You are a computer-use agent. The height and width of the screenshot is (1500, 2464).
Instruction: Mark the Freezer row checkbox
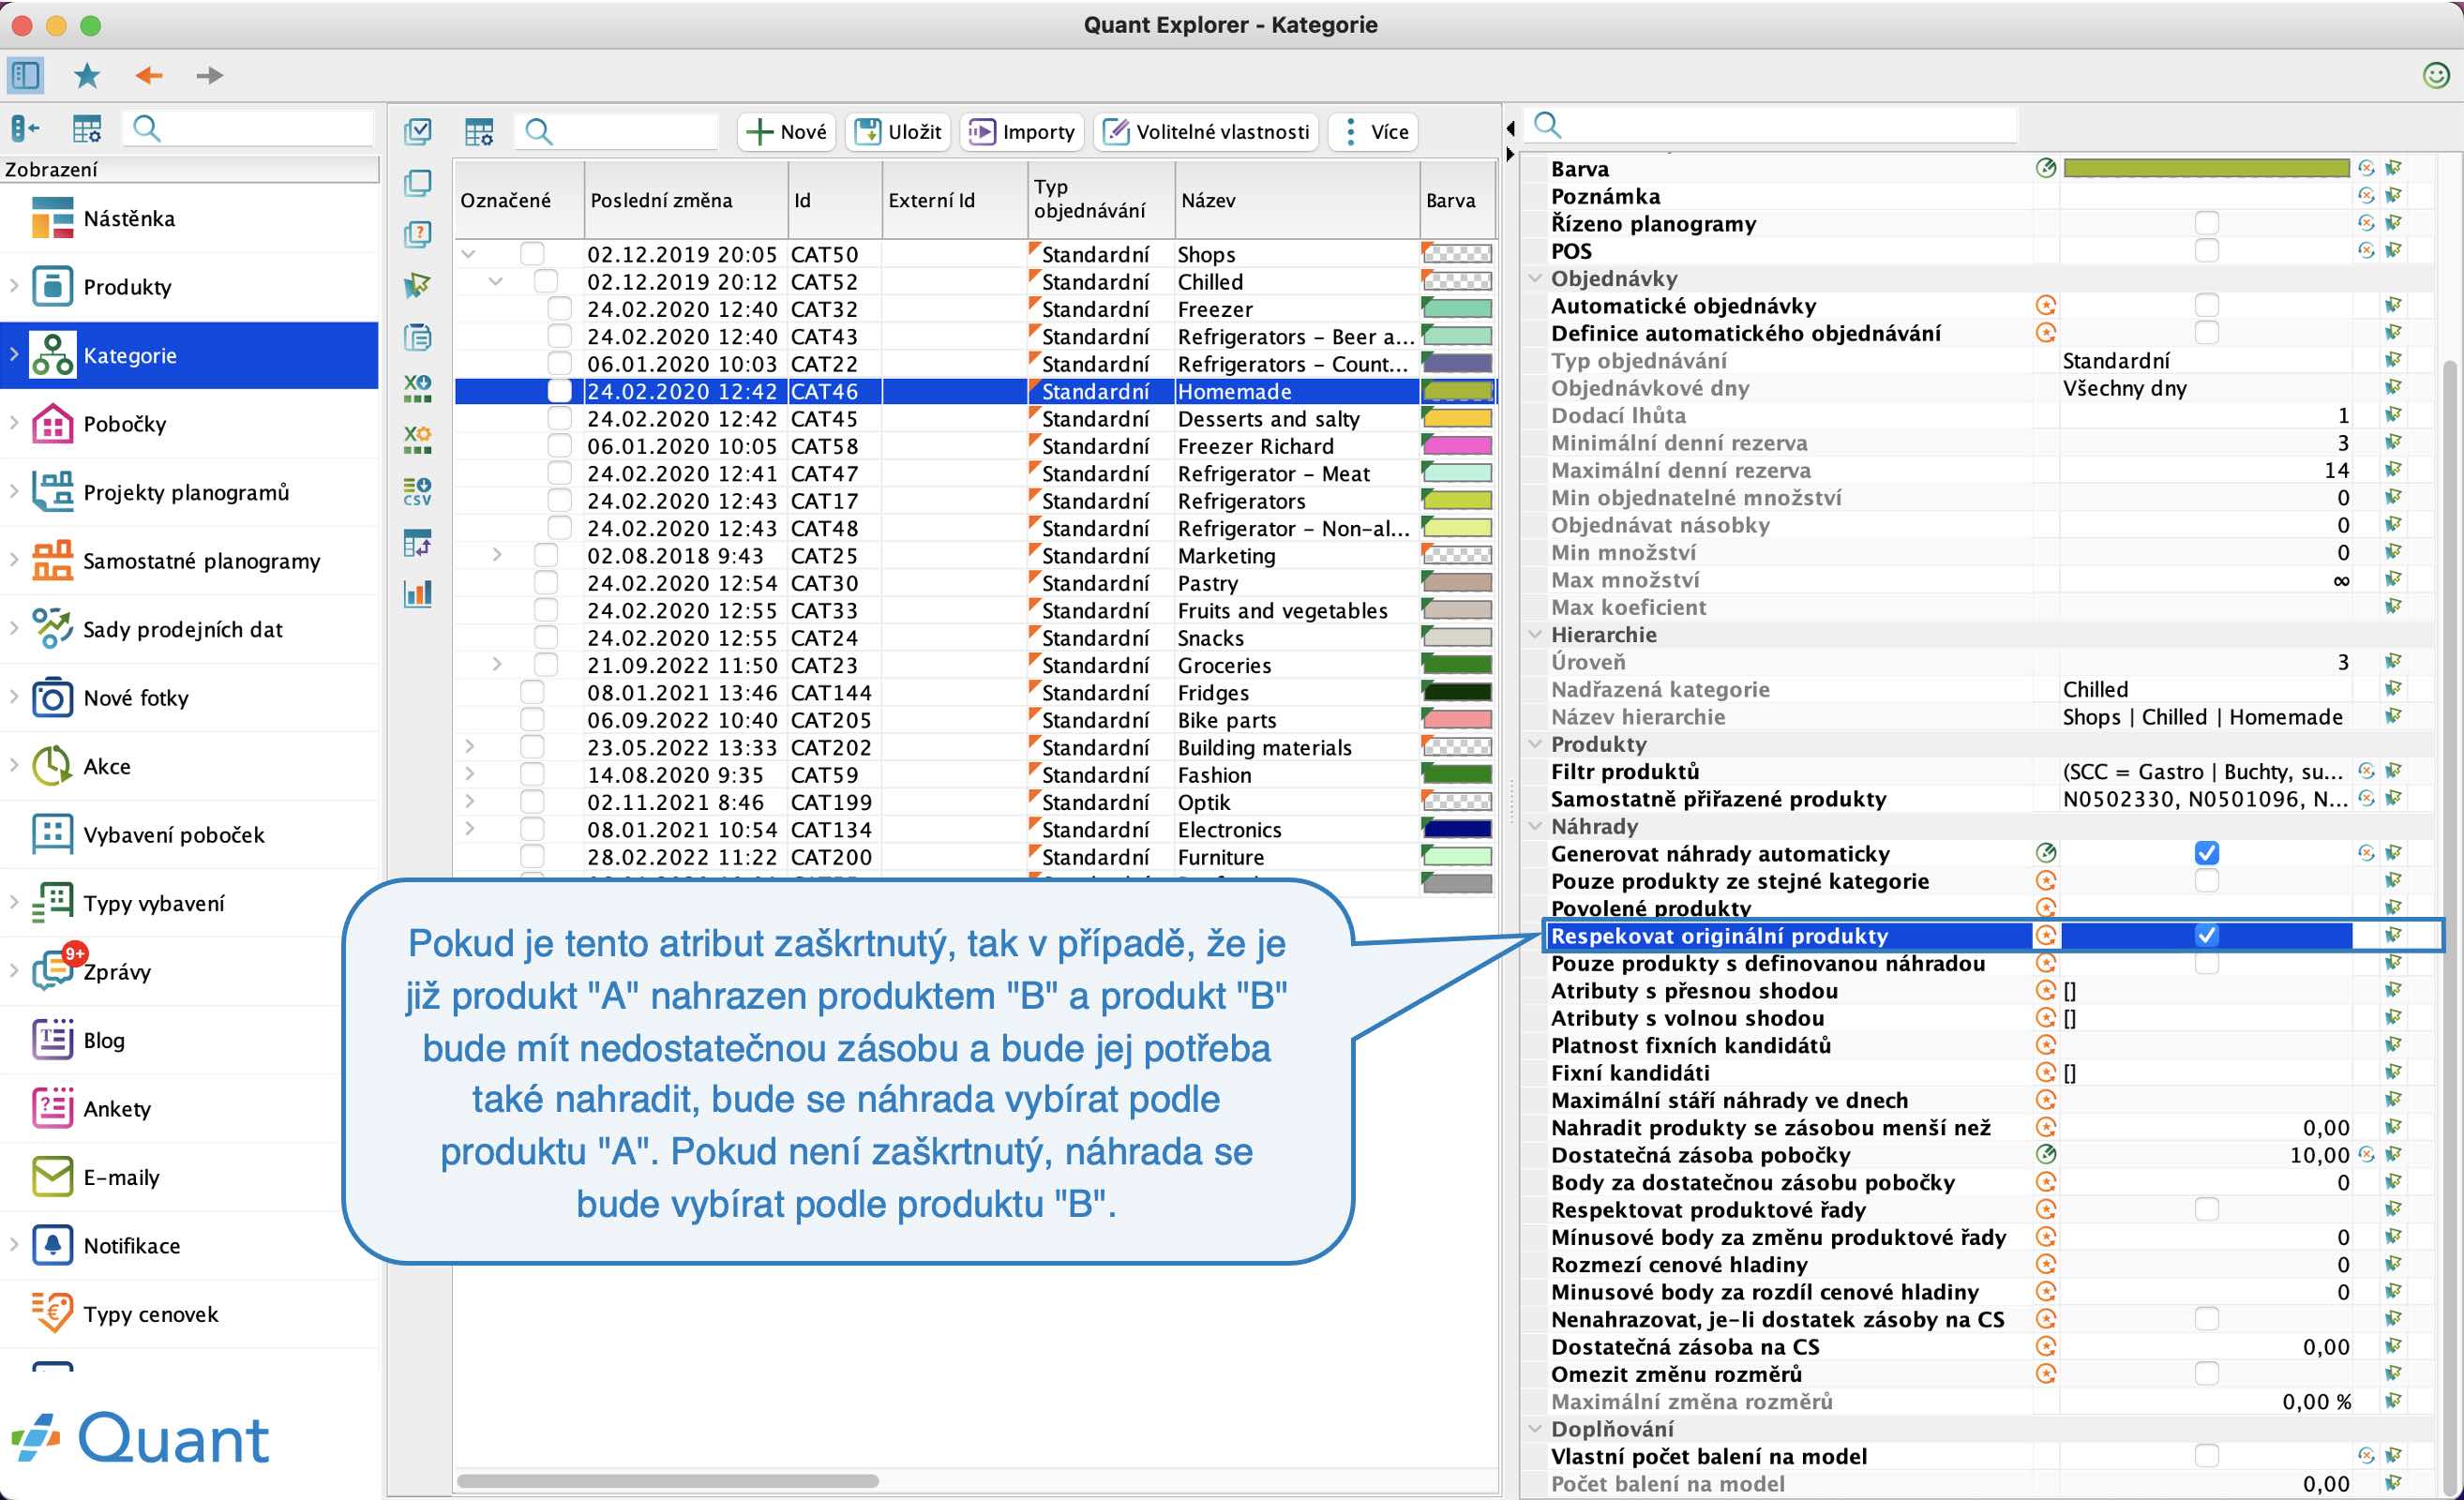coord(560,309)
